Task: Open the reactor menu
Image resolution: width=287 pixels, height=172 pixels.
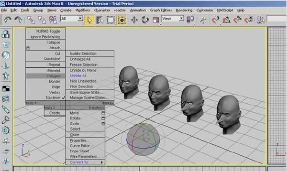Action: pyautogui.click(x=120, y=10)
